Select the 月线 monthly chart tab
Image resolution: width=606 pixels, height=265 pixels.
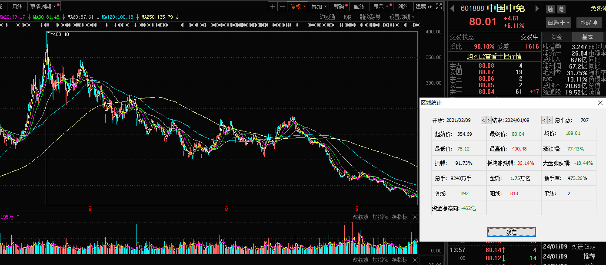(x=17, y=7)
